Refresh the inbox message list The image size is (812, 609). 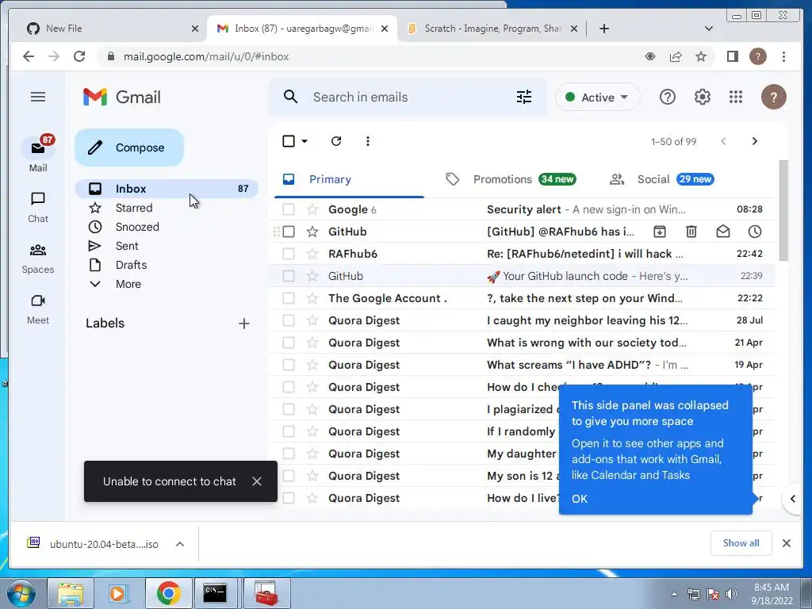tap(336, 141)
